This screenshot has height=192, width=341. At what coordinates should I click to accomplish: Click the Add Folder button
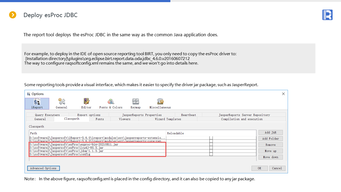[271, 139]
